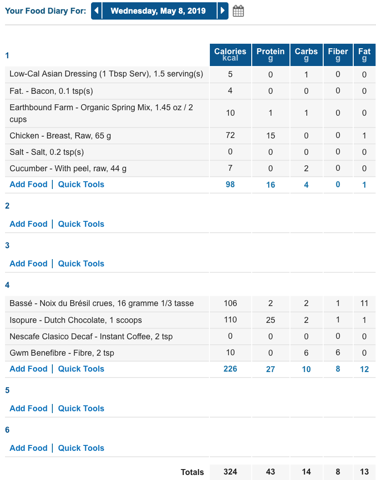Select the Isopure Dutch Chocolate entry

76,320
